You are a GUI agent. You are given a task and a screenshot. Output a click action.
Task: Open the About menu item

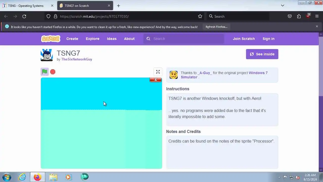click(129, 39)
